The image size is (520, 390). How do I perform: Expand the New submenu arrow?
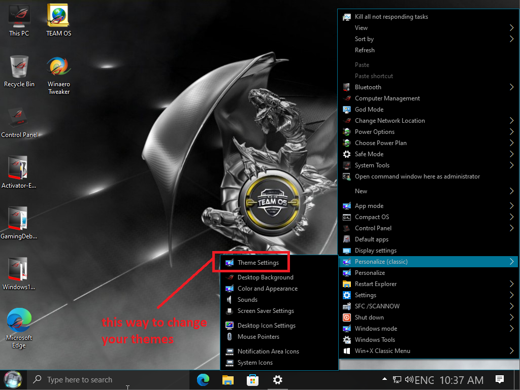point(511,191)
